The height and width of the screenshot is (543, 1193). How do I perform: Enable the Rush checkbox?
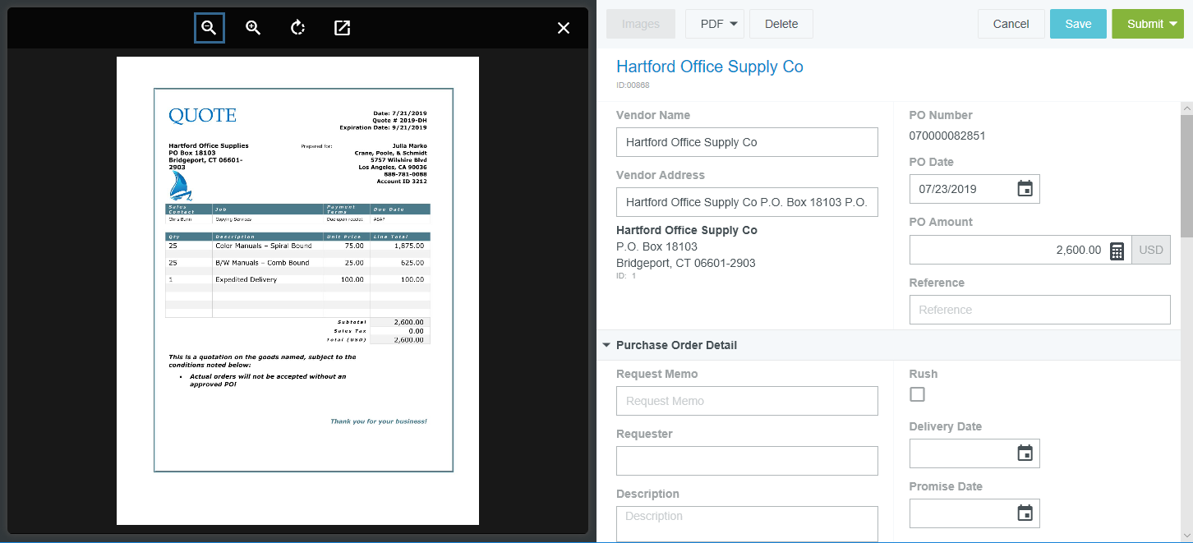point(917,395)
